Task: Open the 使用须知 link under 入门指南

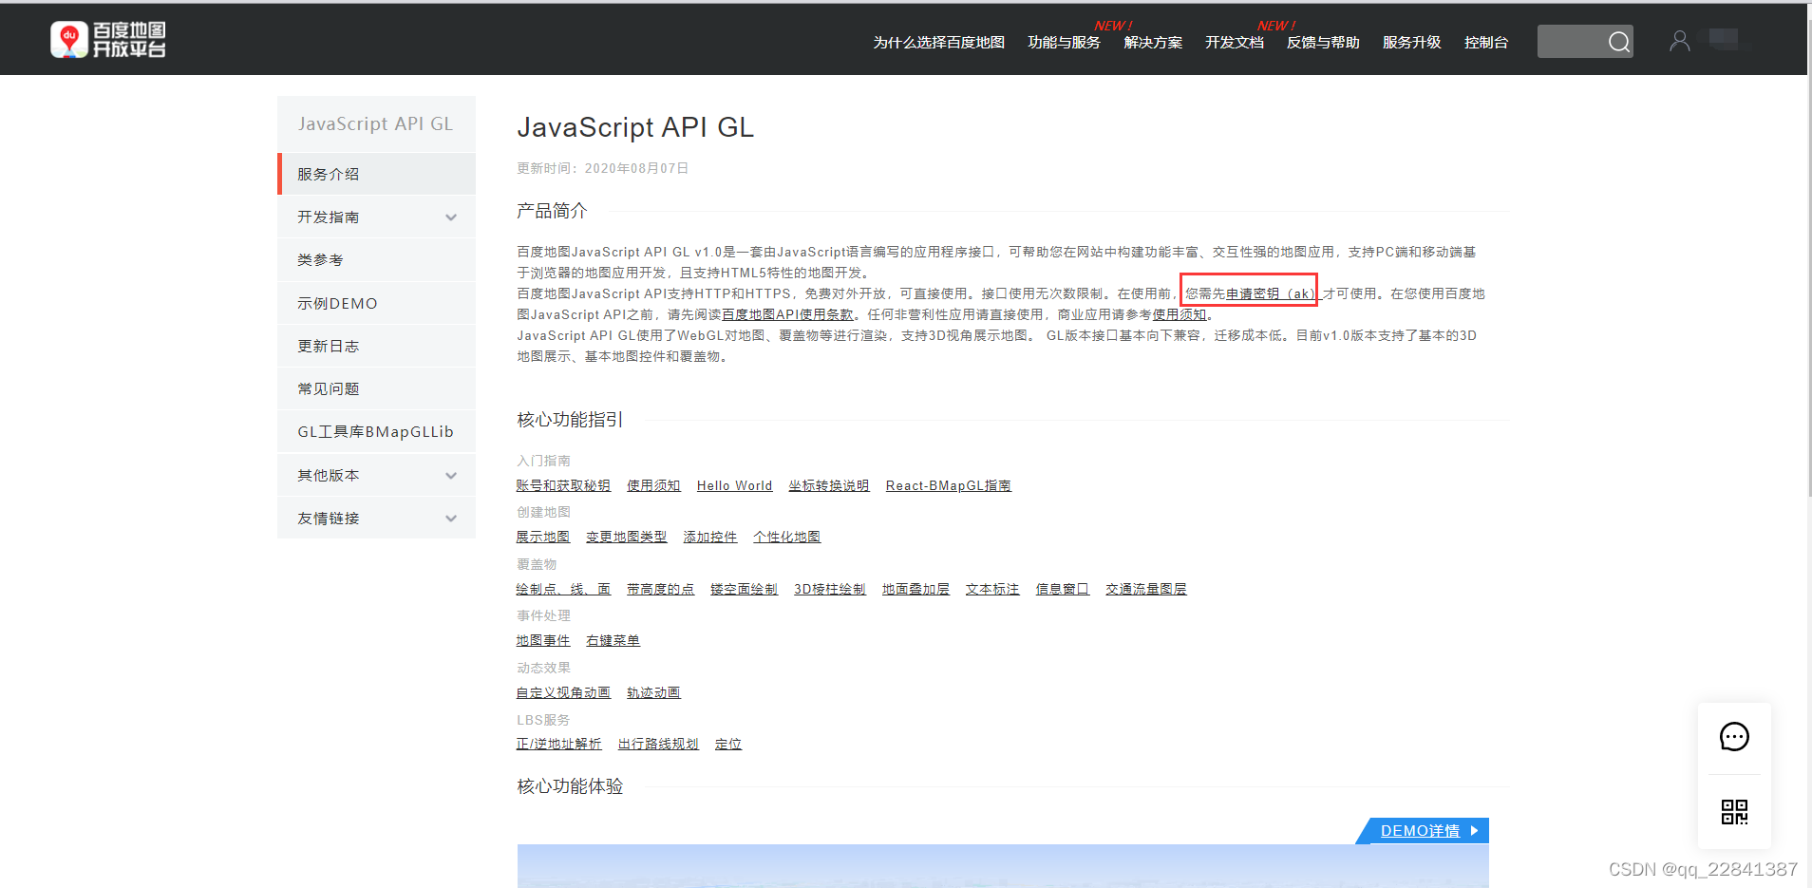Action: pyautogui.click(x=653, y=485)
